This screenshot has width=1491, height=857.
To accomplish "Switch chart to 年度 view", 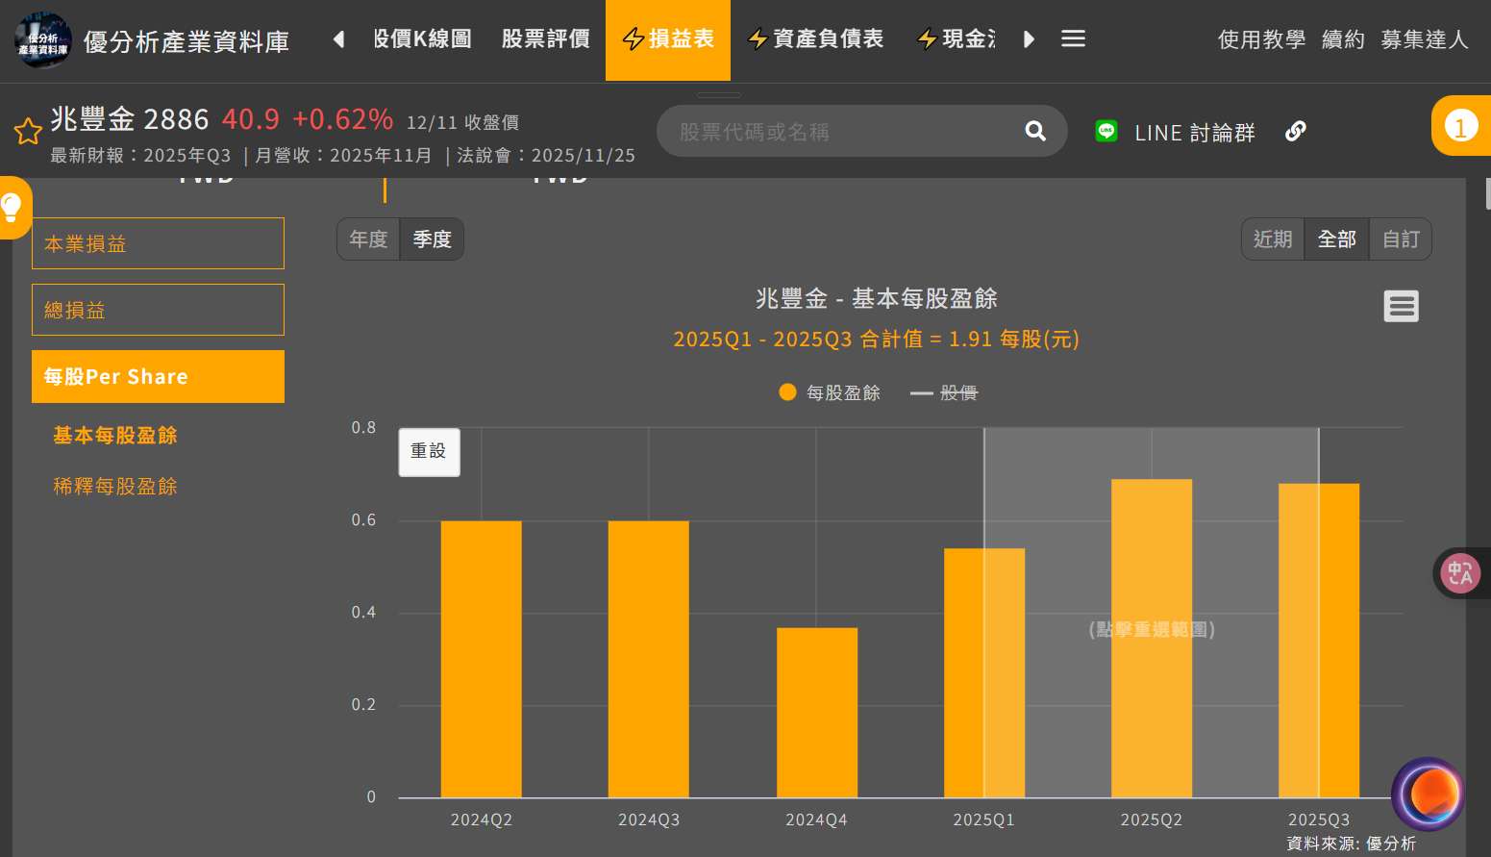I will [x=368, y=239].
